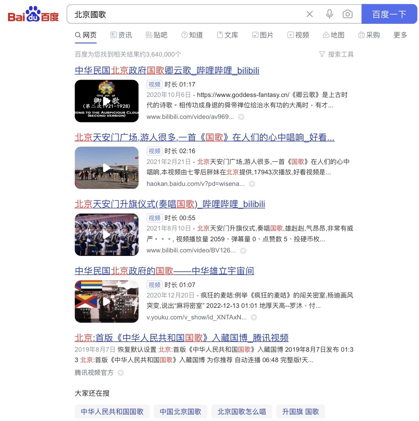The image size is (419, 421).
Task: Open result 北京:首版《中华人民共和国国歌》入藏国博
Action: click(x=182, y=338)
